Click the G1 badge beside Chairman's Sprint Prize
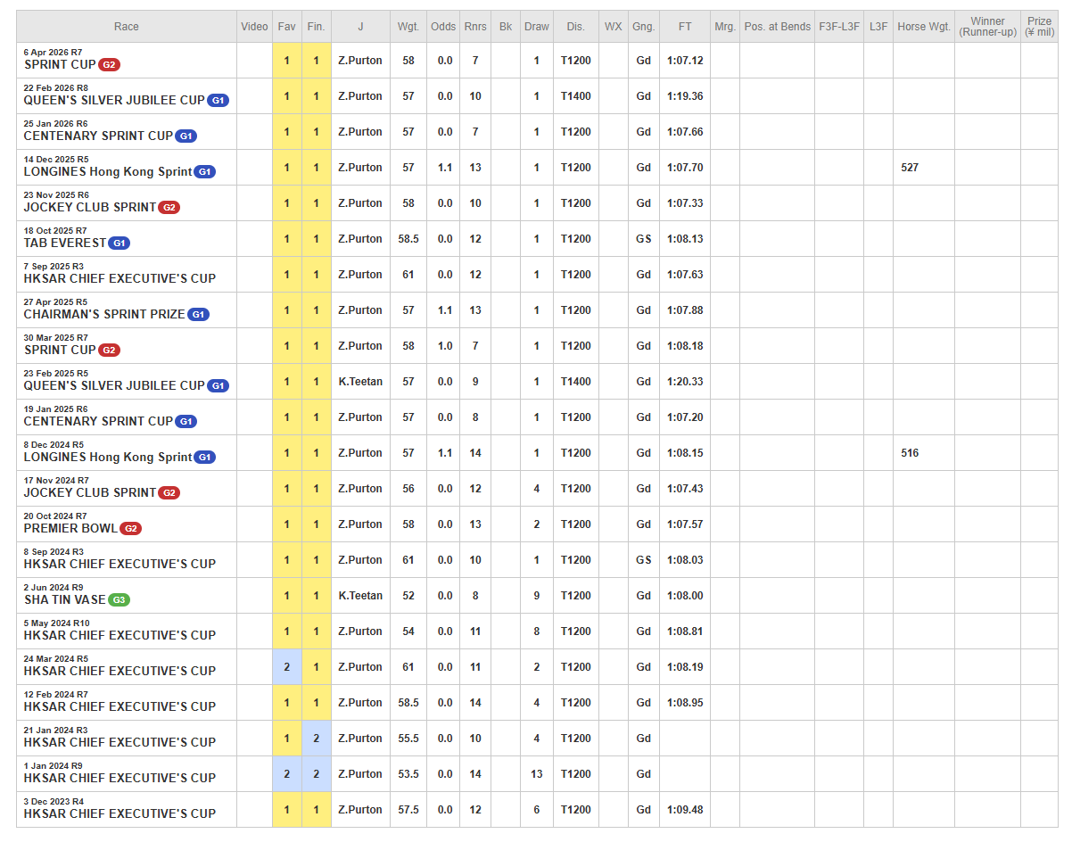This screenshot has width=1072, height=842. pos(198,315)
